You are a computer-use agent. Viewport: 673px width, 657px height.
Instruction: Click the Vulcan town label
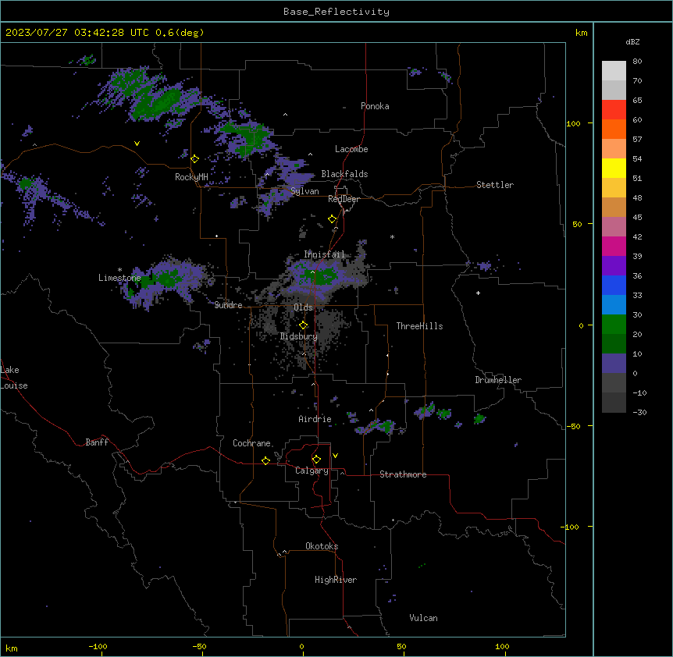tap(424, 618)
